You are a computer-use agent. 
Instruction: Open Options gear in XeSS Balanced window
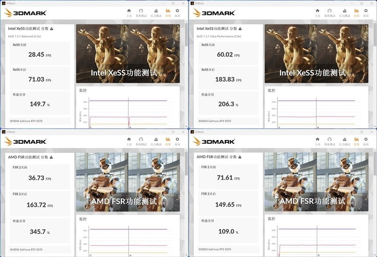click(x=177, y=11)
